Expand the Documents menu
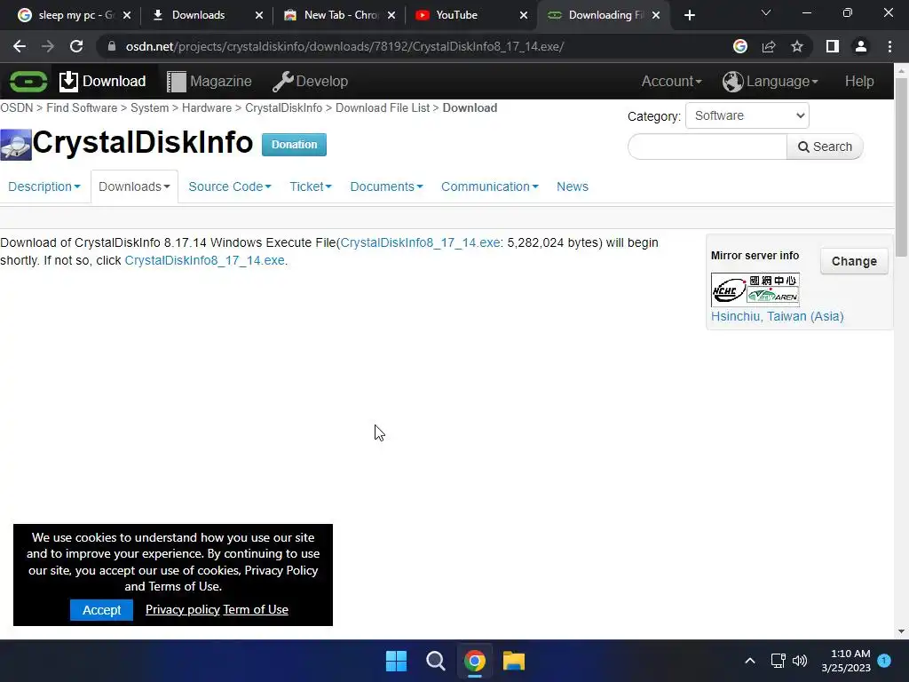The image size is (909, 682). [386, 186]
